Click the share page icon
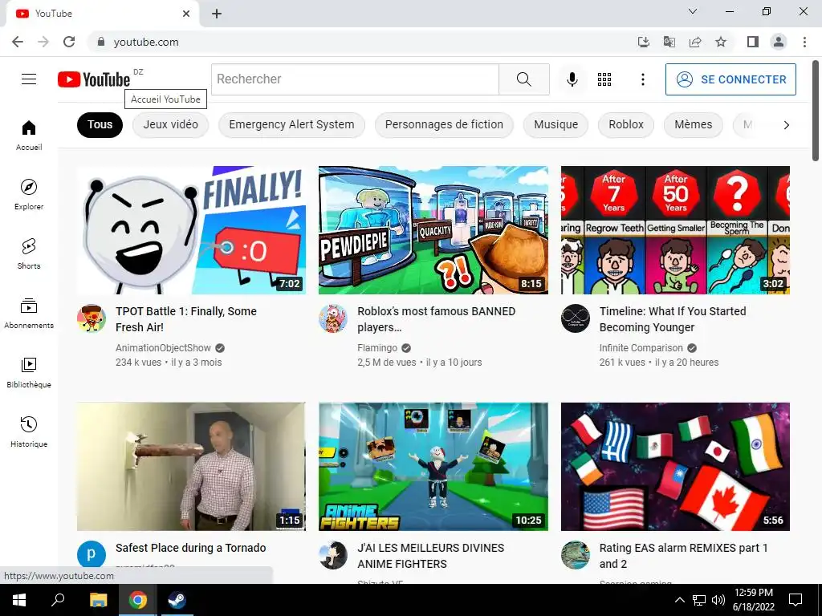The image size is (822, 616). [695, 42]
